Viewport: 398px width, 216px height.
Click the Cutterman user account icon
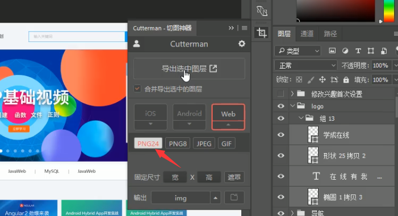[137, 44]
